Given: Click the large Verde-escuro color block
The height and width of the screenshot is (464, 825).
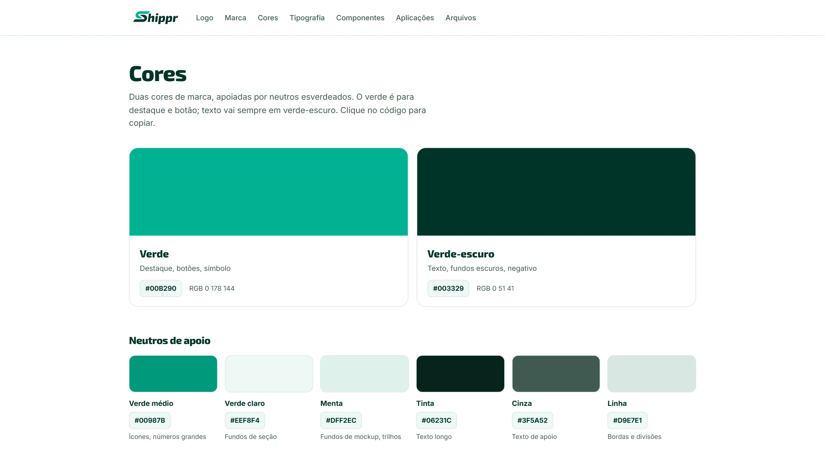Looking at the screenshot, I should pos(556,192).
